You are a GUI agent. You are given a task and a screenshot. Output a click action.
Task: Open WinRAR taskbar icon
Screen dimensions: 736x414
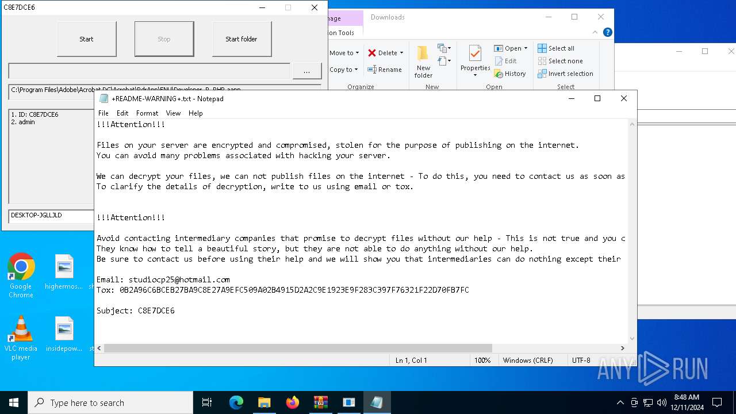[x=320, y=402]
